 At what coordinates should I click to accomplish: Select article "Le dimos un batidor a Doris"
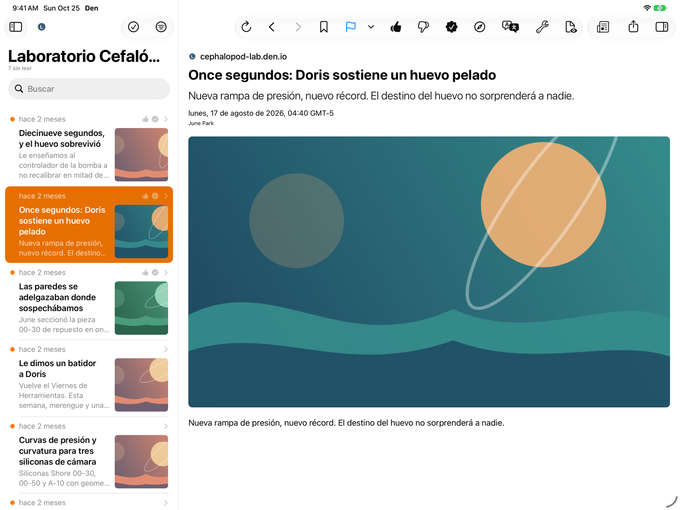(x=89, y=378)
